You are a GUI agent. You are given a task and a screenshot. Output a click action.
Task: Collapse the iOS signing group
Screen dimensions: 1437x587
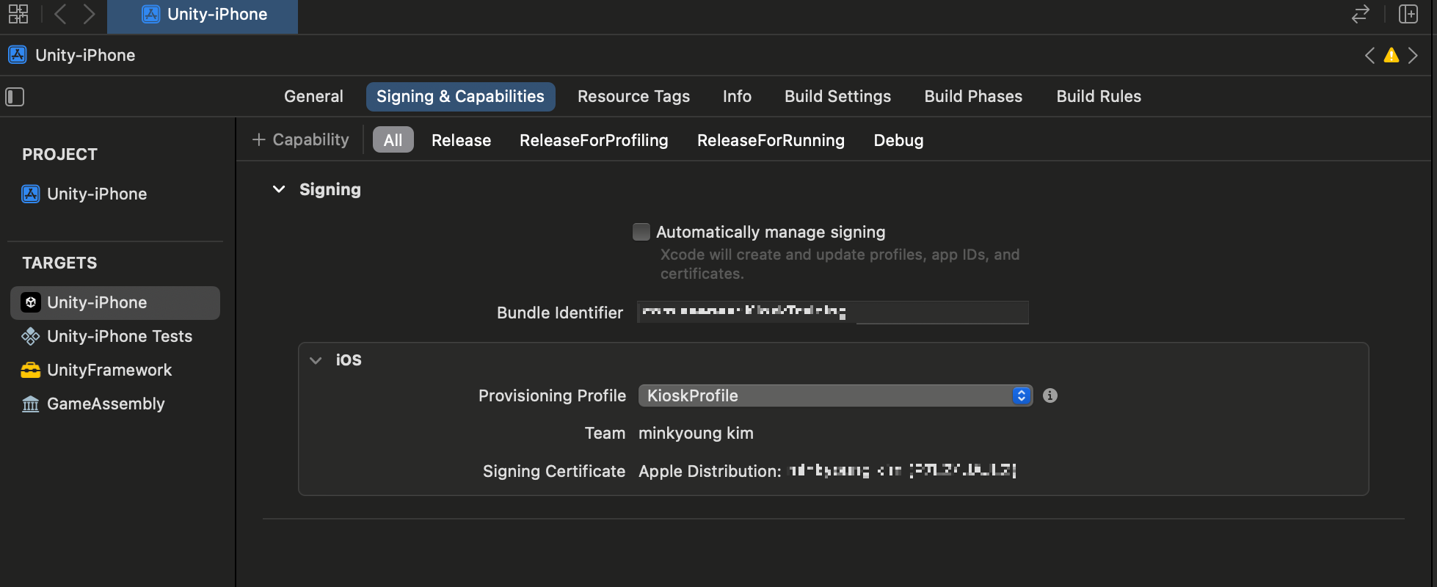(x=316, y=360)
